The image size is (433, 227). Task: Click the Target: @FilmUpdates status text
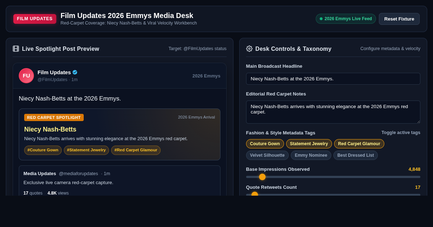[x=197, y=49]
